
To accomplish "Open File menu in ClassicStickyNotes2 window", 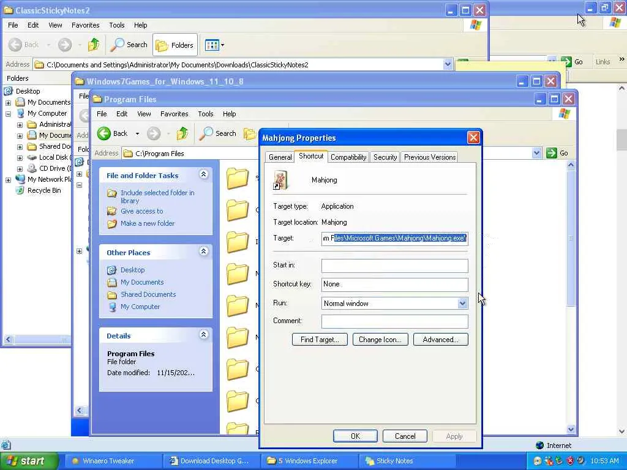I will pos(13,24).
